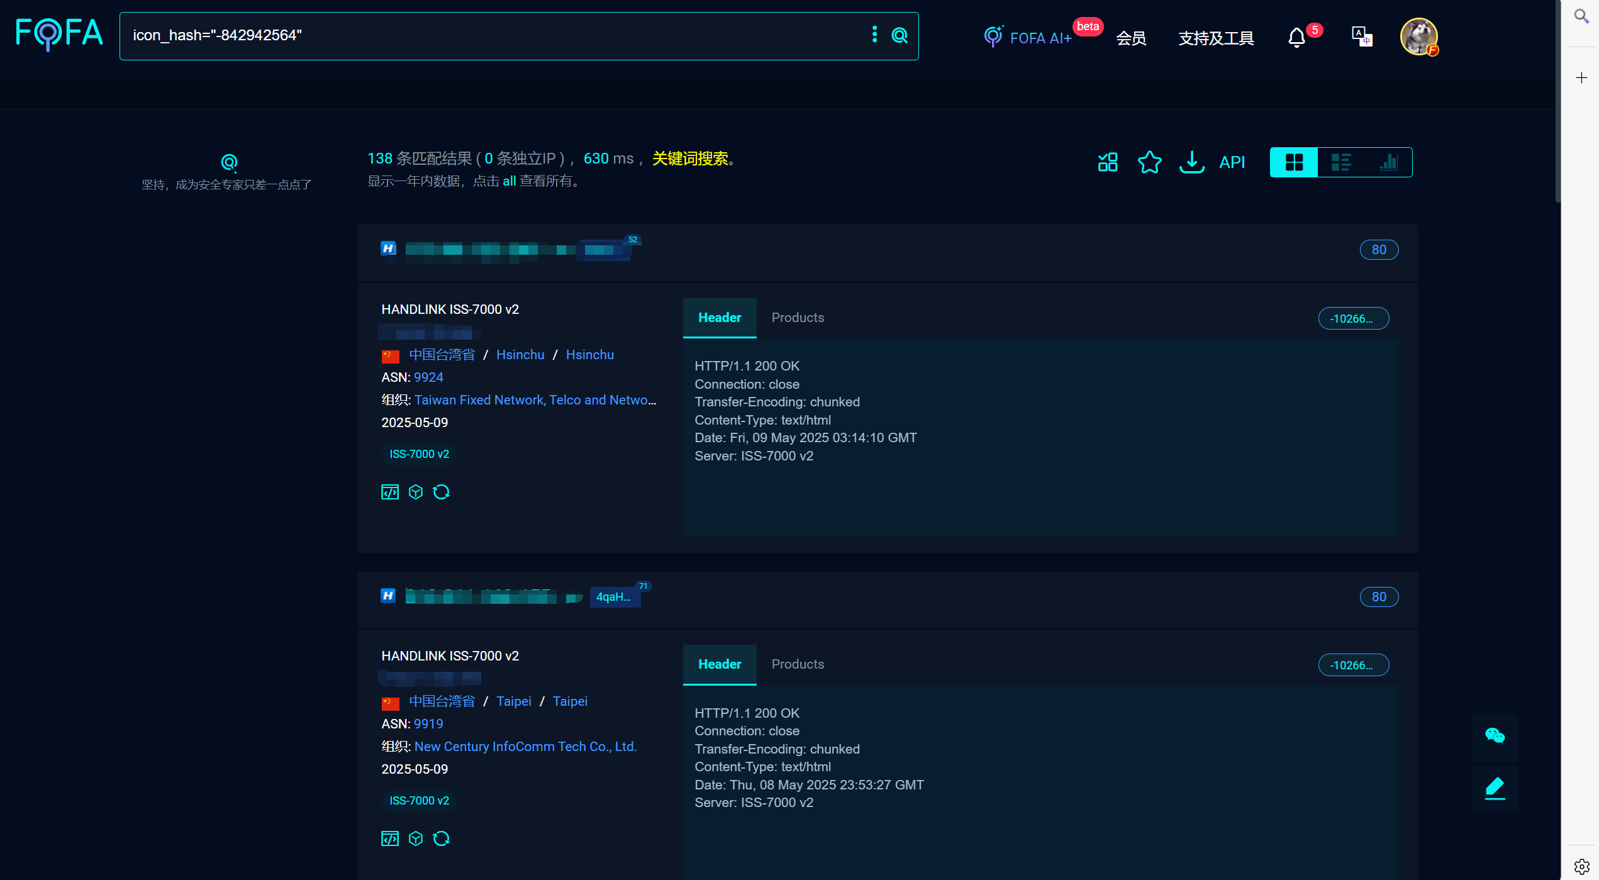Click the first Hsinchu region link
The height and width of the screenshot is (880, 1599).
point(520,355)
